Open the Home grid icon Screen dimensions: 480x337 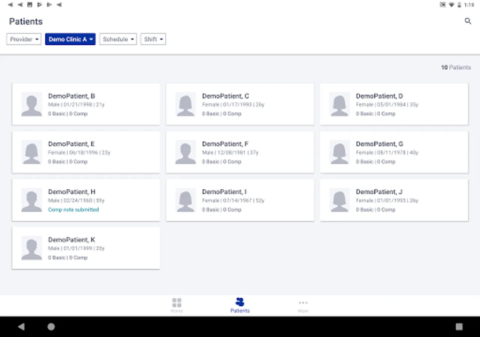[x=177, y=303]
